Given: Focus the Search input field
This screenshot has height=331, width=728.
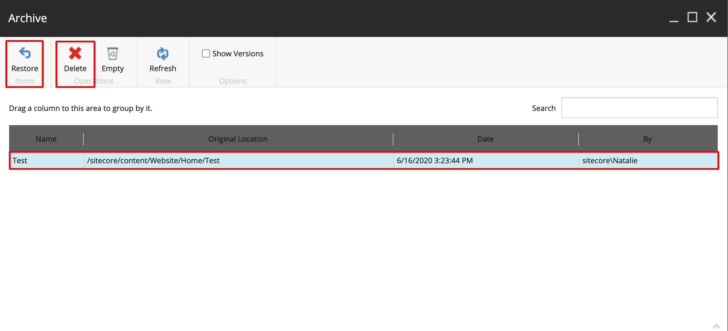Looking at the screenshot, I should tap(639, 108).
